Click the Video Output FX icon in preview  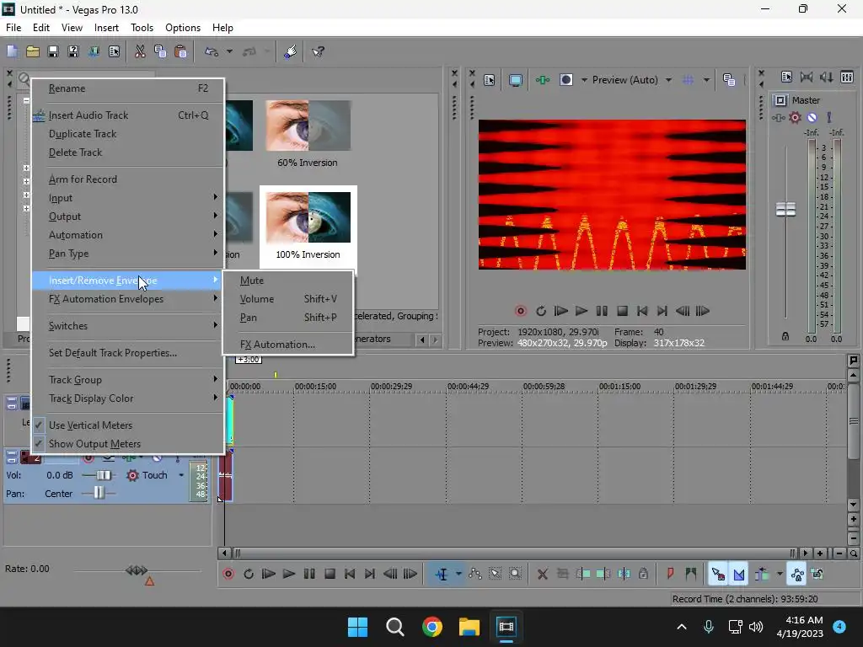[x=543, y=80]
